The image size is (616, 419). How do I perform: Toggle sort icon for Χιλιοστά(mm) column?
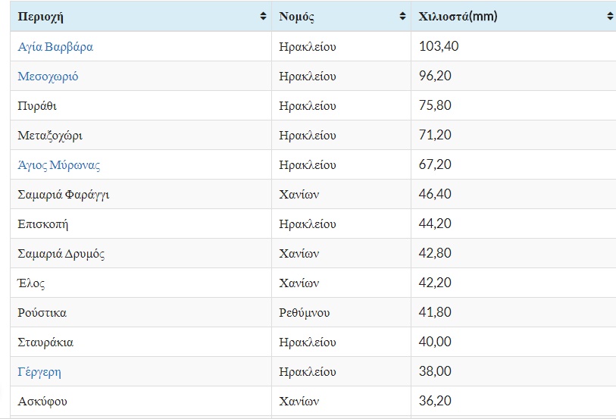[x=610, y=16]
